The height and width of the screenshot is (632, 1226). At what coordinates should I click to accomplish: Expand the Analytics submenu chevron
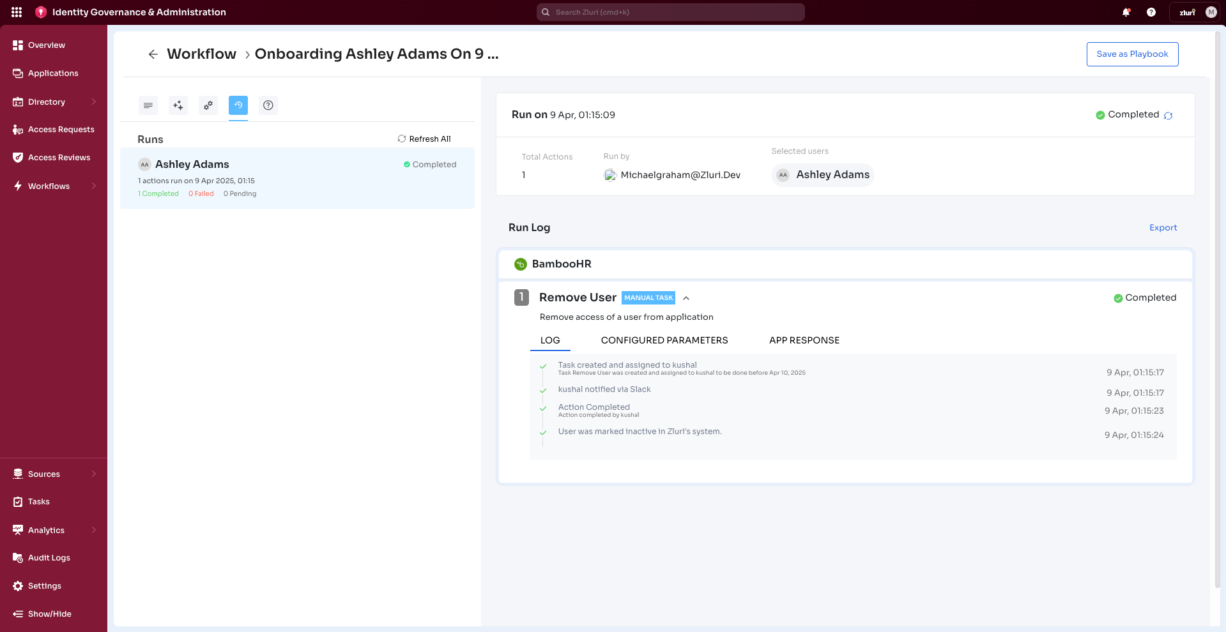94,530
